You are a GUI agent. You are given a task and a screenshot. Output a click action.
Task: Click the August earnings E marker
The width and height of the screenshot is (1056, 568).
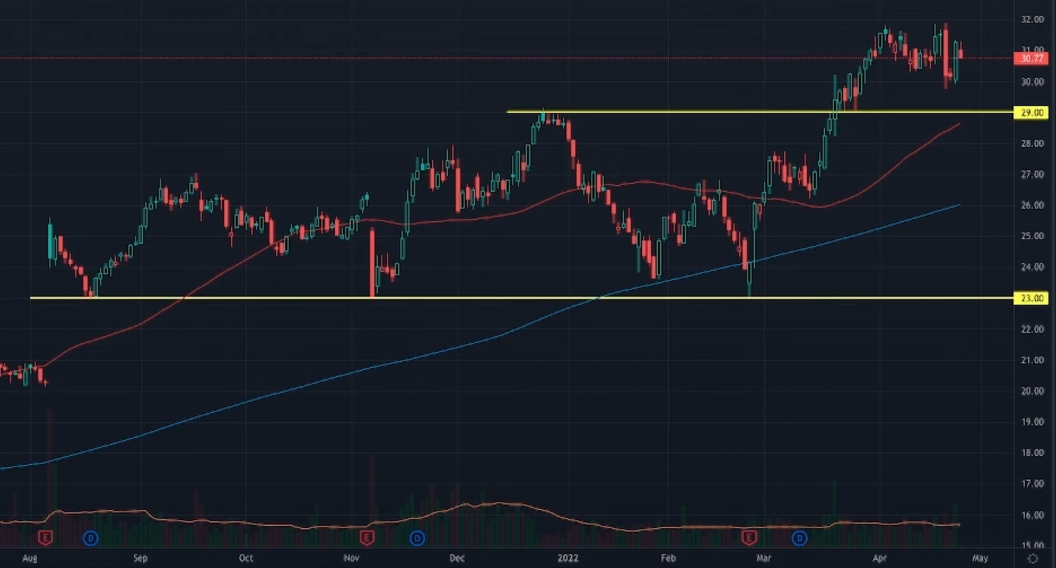click(46, 537)
